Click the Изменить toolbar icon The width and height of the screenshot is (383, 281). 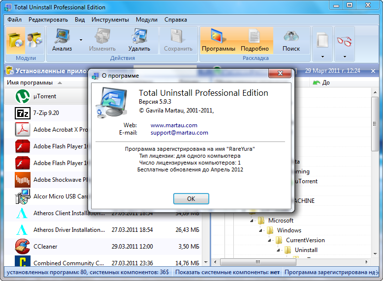tap(102, 36)
